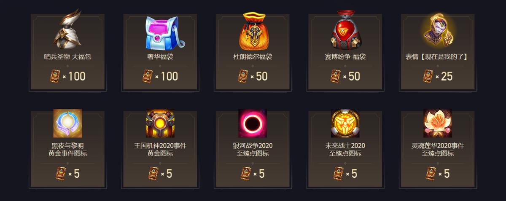Click the 表情【现在是我的了】 emote icon
The width and height of the screenshot is (506, 201).
[x=438, y=30]
